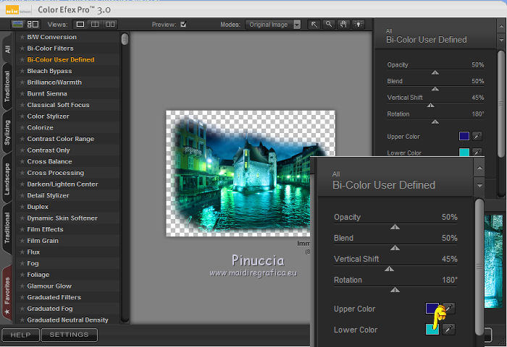The width and height of the screenshot is (507, 347).
Task: Switch to single image view
Action: point(80,25)
